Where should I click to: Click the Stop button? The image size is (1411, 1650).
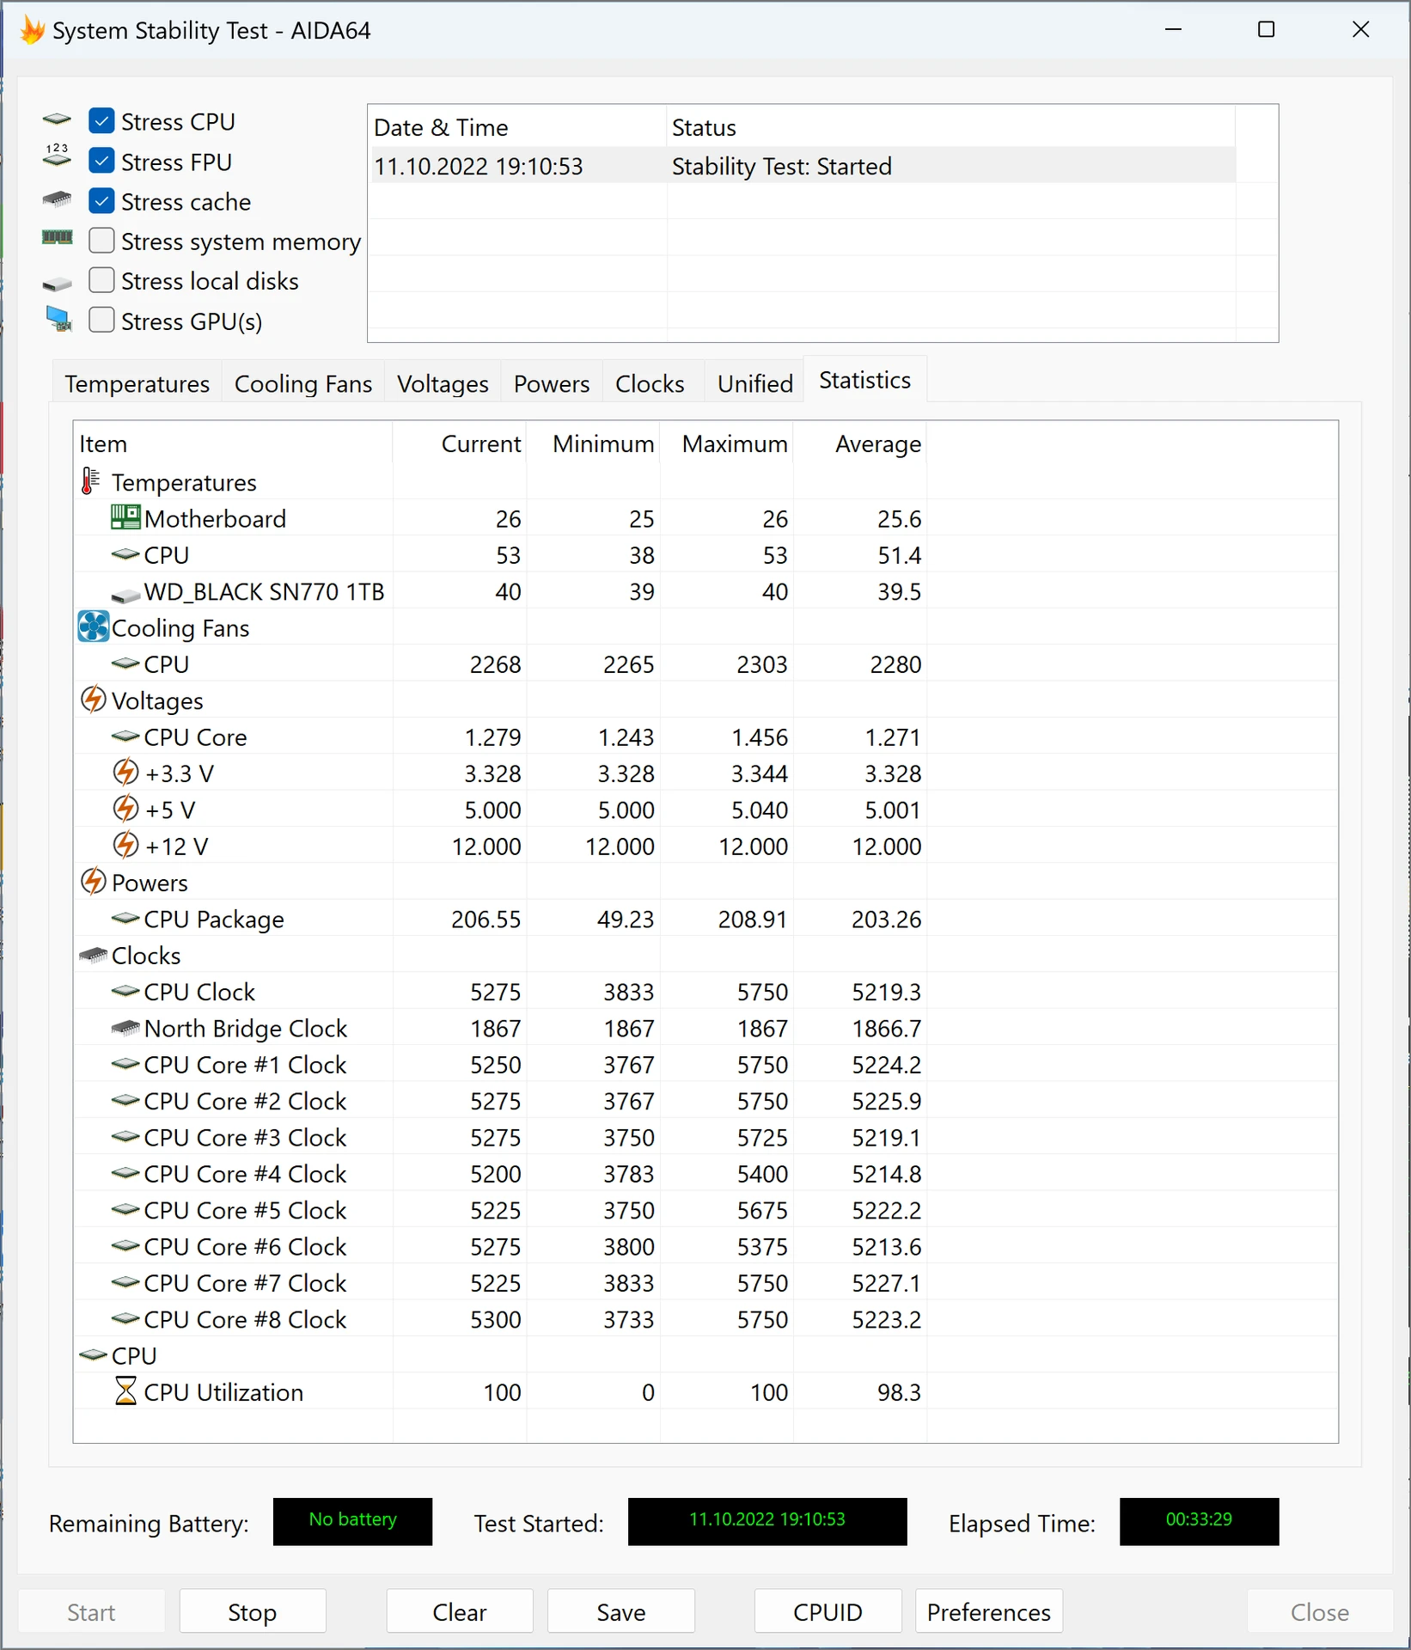point(253,1612)
